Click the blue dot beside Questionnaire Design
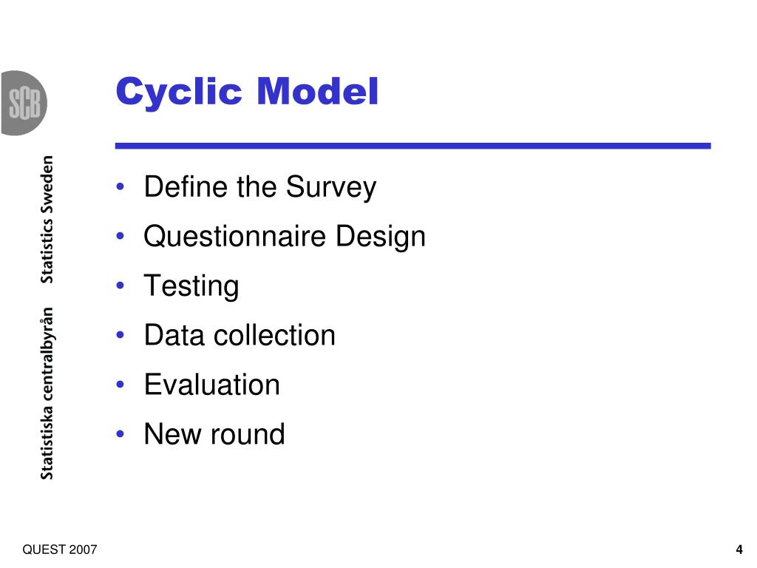 [x=120, y=236]
